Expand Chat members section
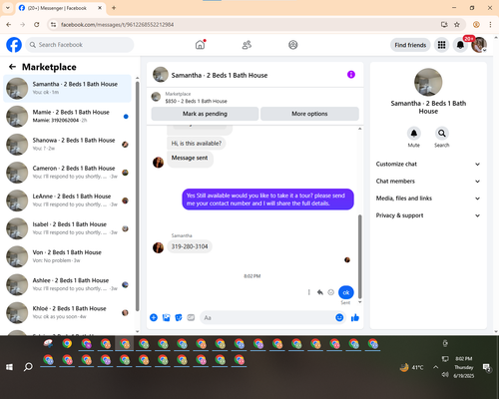 click(x=428, y=182)
